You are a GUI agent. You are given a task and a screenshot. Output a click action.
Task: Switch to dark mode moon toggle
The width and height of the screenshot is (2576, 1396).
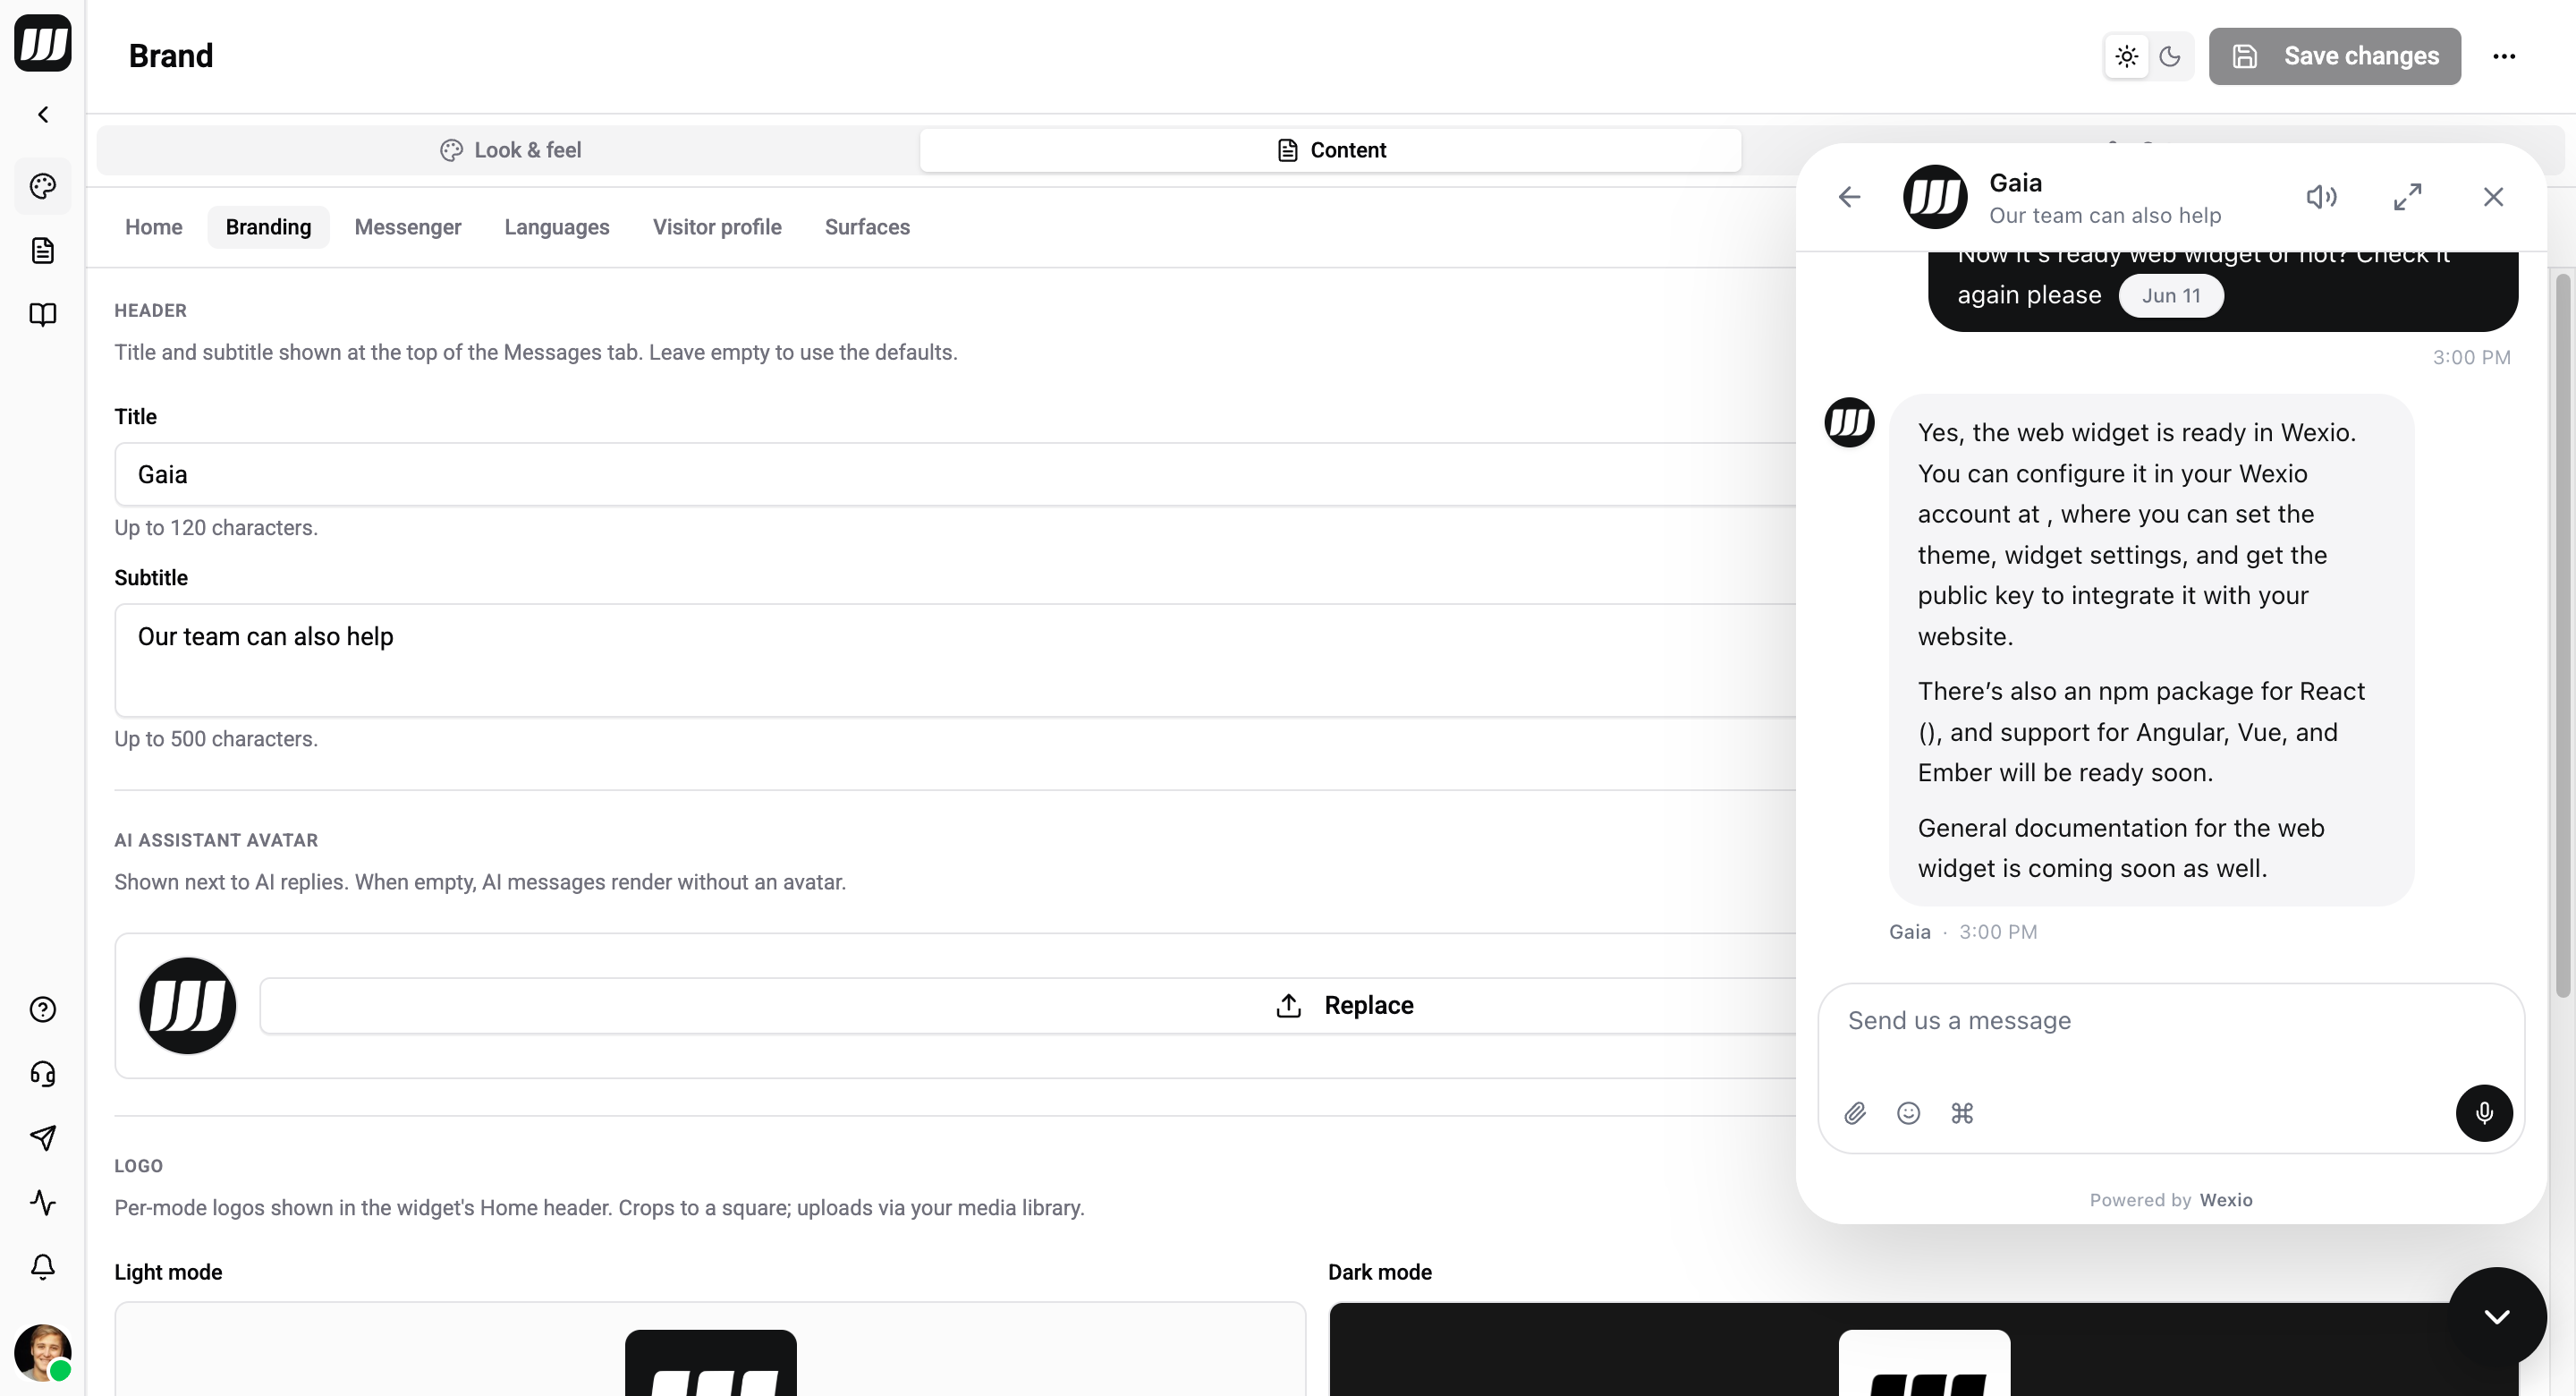coord(2170,56)
